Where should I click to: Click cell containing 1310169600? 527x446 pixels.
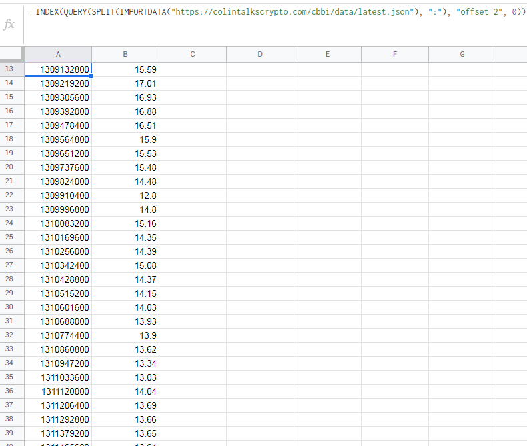point(58,237)
